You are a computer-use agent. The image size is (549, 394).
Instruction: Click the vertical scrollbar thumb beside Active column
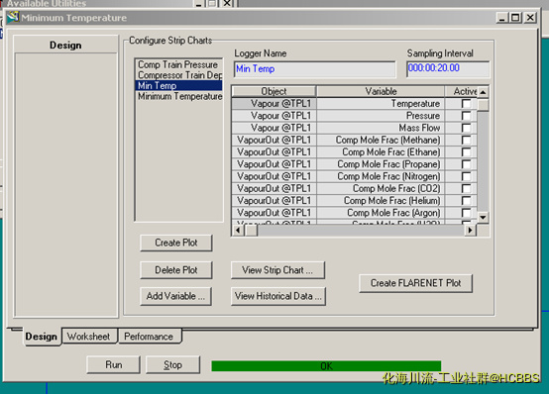tap(483, 104)
